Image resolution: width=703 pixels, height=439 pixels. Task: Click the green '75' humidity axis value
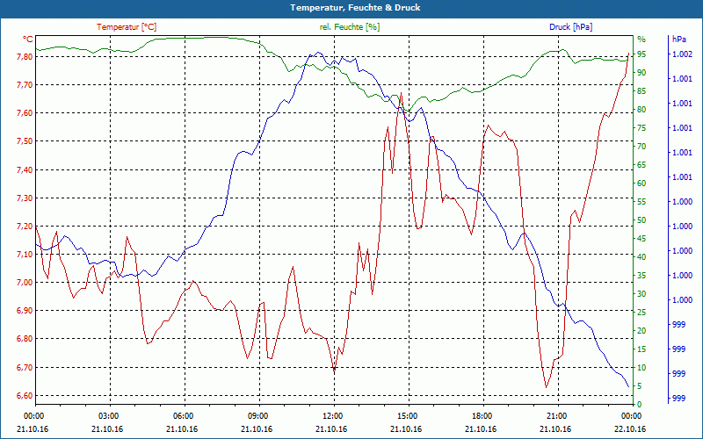pos(641,128)
